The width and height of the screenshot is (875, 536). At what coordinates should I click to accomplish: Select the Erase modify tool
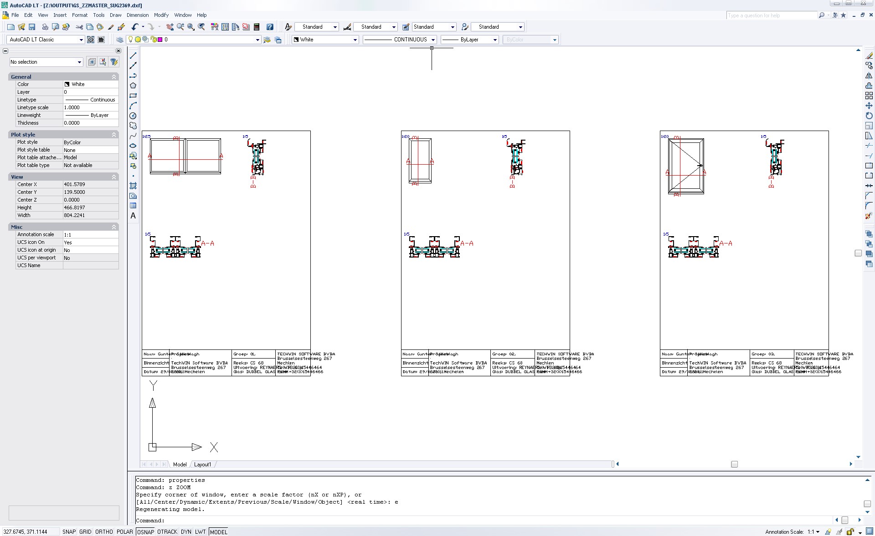(x=869, y=56)
